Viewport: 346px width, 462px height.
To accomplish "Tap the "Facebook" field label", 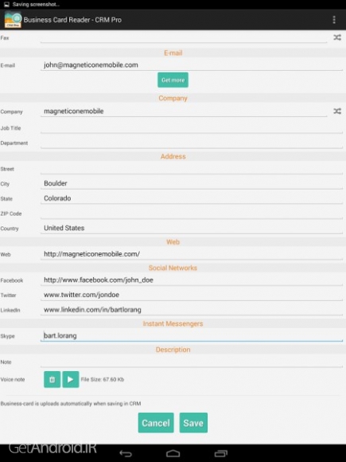I will click(12, 280).
